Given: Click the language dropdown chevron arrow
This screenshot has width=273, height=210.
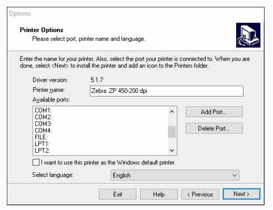Looking at the screenshot, I should (235, 175).
